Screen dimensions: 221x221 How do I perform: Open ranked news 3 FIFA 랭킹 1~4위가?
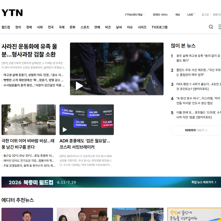coord(199,87)
